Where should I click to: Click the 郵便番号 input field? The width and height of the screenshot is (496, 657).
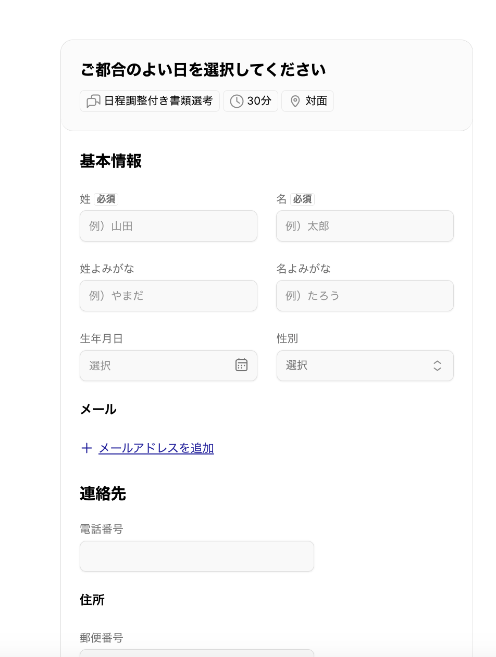(x=197, y=653)
